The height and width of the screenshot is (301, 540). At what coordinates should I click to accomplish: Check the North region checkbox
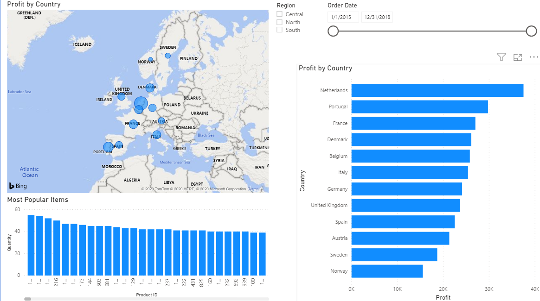280,22
